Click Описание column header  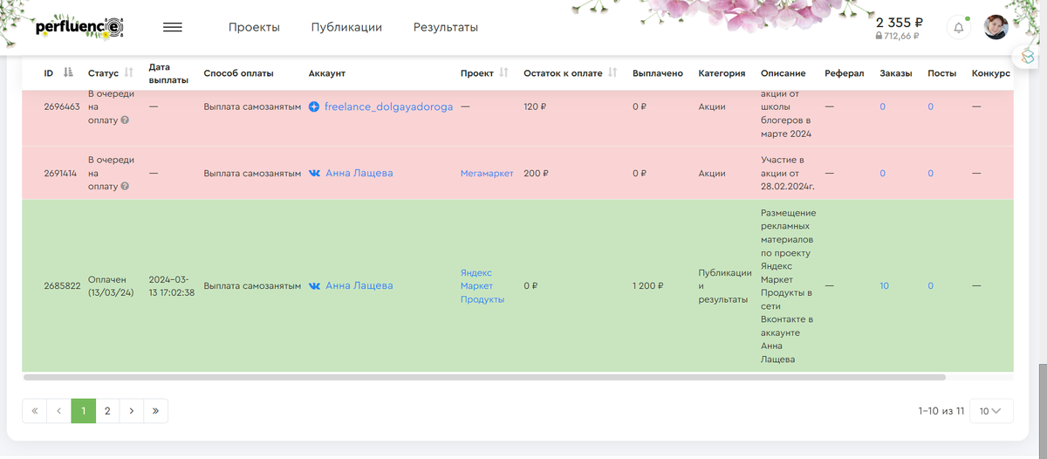click(784, 73)
